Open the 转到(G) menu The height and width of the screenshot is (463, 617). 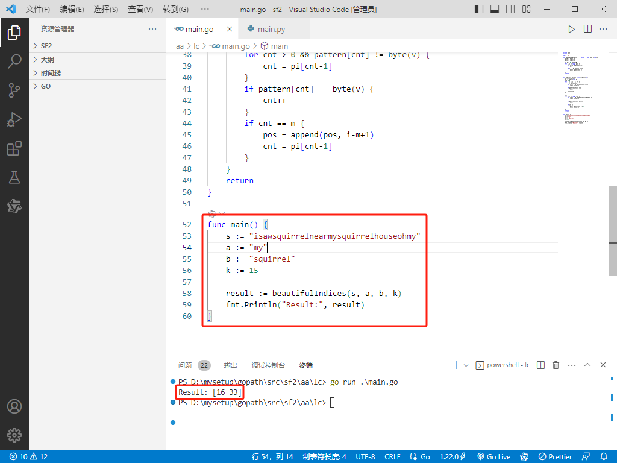point(175,9)
